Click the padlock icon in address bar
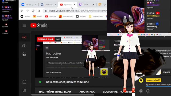Image resolution: width=171 pixels, height=96 pixels. (x=46, y=11)
